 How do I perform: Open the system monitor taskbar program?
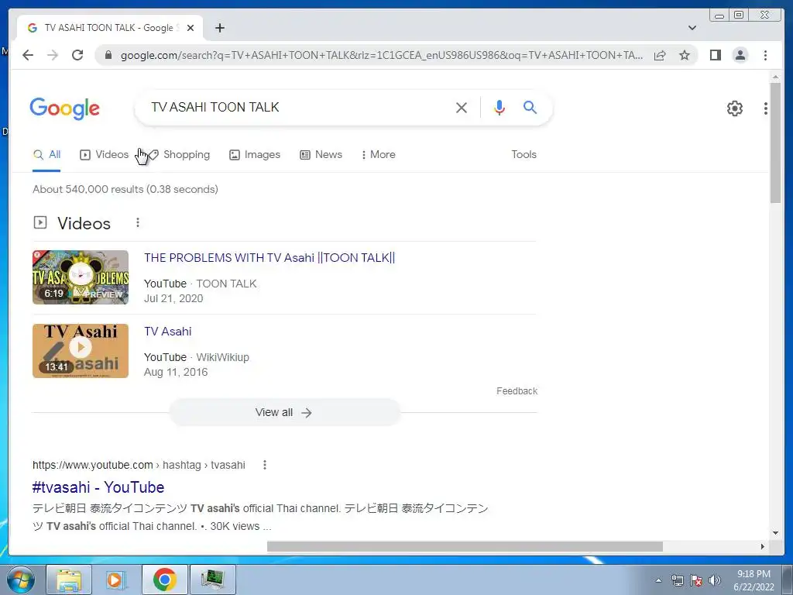(x=212, y=580)
